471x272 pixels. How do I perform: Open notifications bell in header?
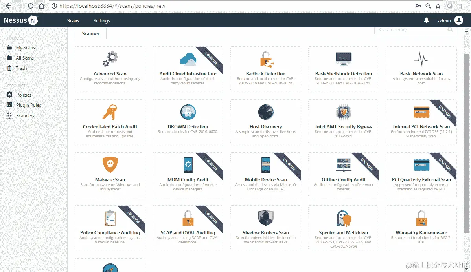coord(426,20)
